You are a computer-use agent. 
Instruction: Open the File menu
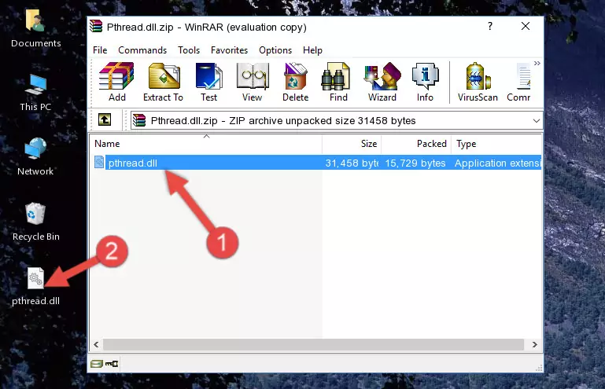tap(100, 50)
